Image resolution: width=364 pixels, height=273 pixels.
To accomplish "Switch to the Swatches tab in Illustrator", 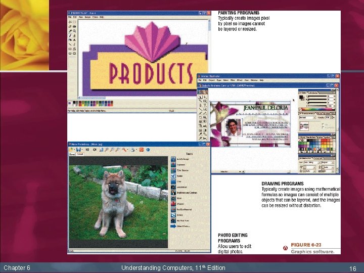I will pyautogui.click(x=311, y=138).
